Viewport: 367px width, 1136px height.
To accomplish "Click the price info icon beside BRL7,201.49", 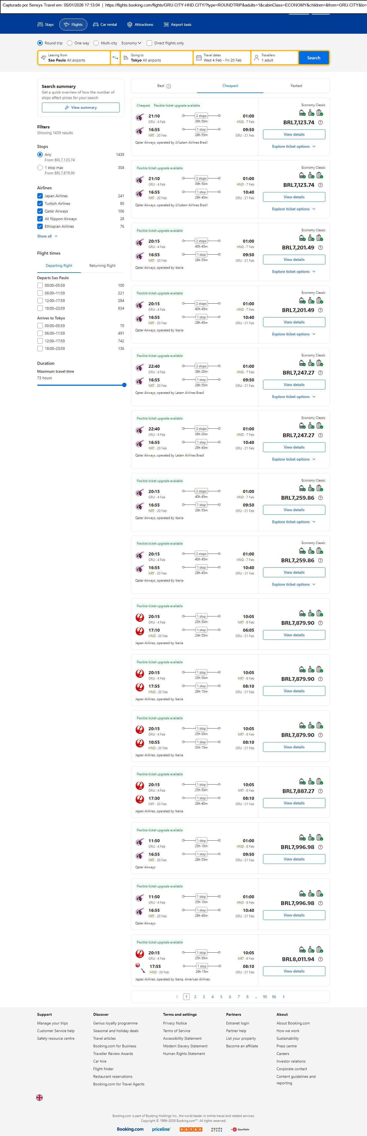I will [x=320, y=248].
